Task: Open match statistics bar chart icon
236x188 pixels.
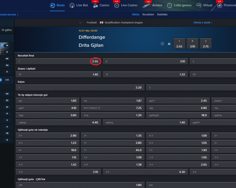Action: (169, 44)
